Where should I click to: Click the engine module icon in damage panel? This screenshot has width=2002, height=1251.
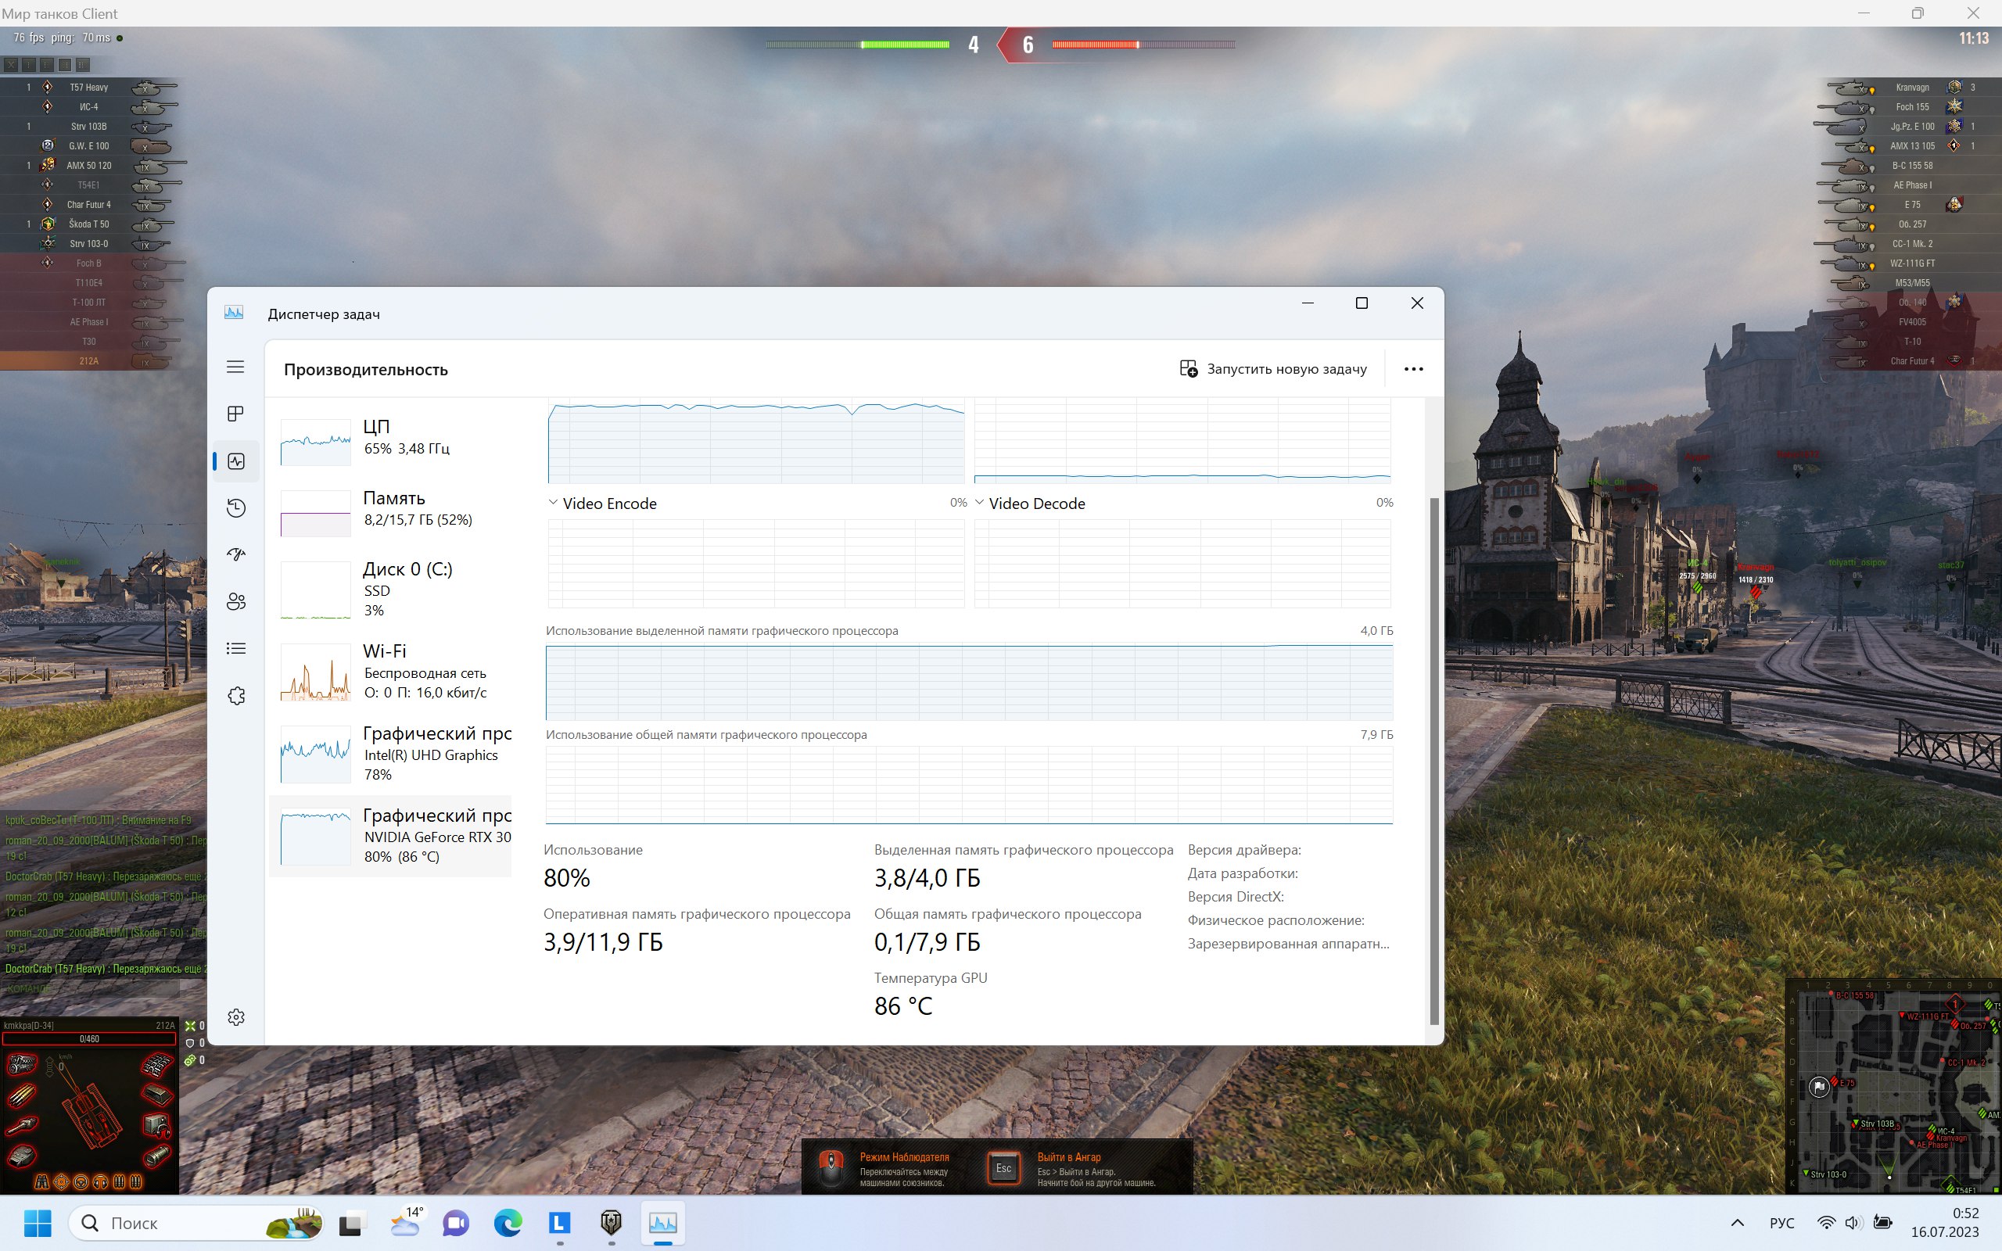22,1065
